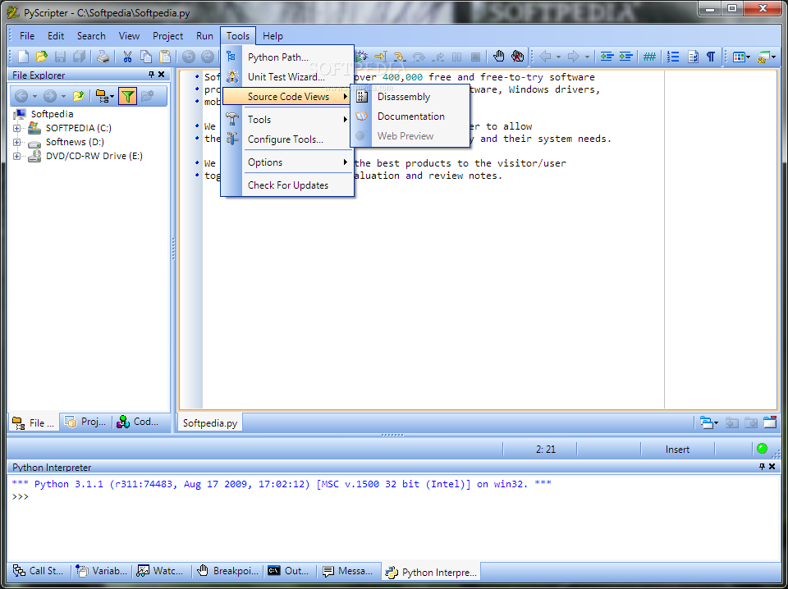
Task: Open the editor Forward arrow dropdown
Action: pyautogui.click(x=586, y=57)
